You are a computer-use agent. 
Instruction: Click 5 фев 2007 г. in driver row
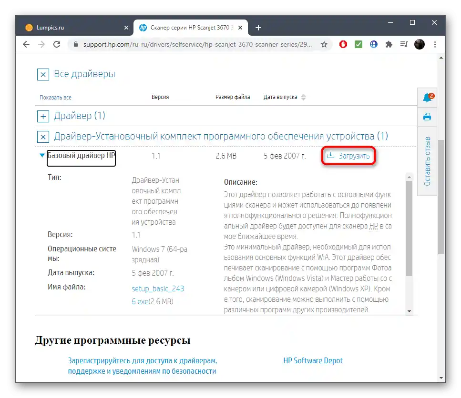point(285,156)
